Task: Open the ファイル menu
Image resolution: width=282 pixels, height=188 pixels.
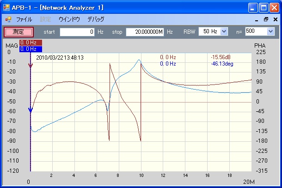Action: click(x=24, y=19)
